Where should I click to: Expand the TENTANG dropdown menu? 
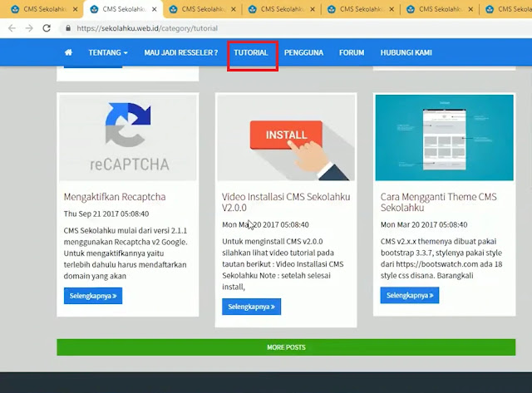point(108,52)
